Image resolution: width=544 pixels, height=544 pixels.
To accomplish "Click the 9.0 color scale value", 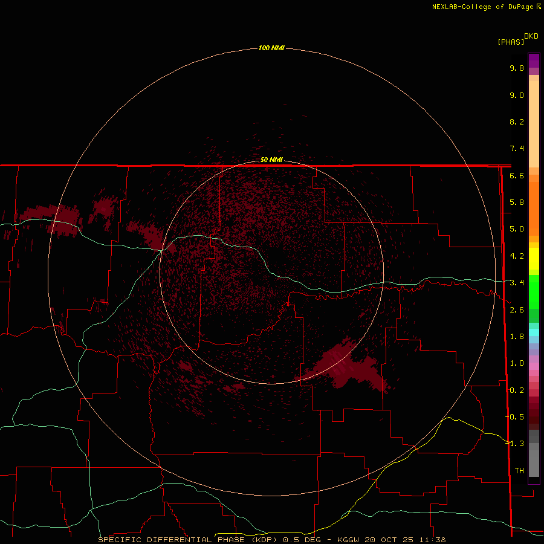I will pyautogui.click(x=517, y=96).
